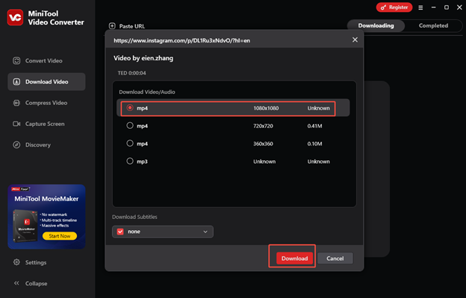
Task: Switch to the Completed tab
Action: tap(433, 26)
